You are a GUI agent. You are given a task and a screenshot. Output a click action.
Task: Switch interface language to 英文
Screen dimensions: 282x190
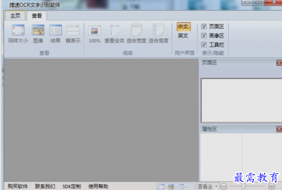point(183,36)
